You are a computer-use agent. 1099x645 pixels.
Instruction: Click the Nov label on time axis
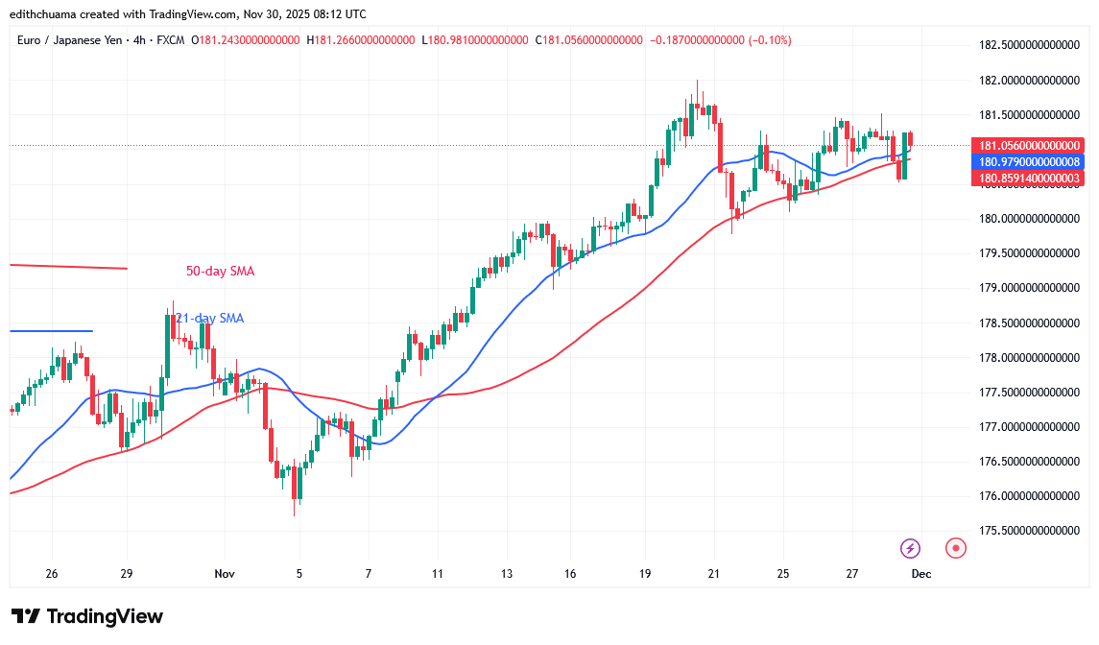pyautogui.click(x=225, y=573)
